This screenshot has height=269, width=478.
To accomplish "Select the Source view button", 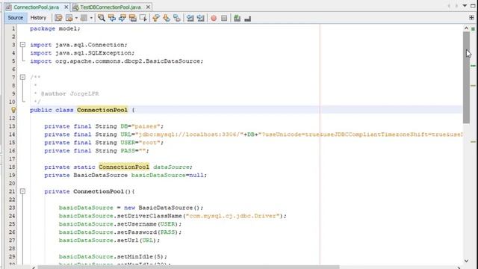I will click(15, 18).
